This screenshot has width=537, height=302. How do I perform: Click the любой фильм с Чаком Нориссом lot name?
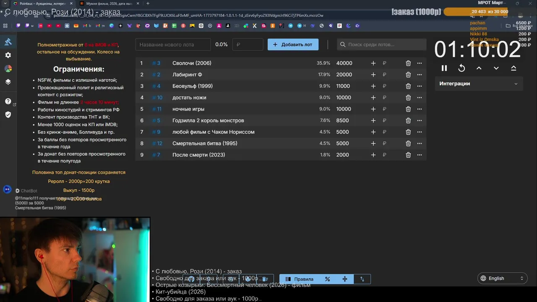(214, 132)
